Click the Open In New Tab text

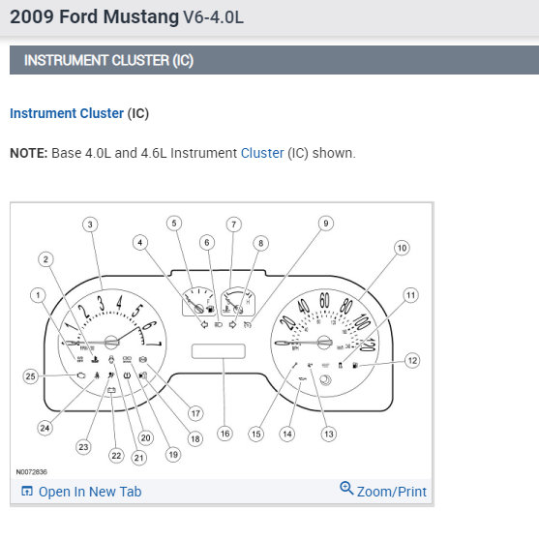click(90, 492)
